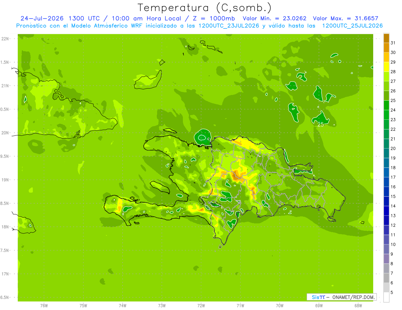Pick the gray legend swatch between 6 and 7
This screenshot has height=310, width=402.
pos(386,278)
